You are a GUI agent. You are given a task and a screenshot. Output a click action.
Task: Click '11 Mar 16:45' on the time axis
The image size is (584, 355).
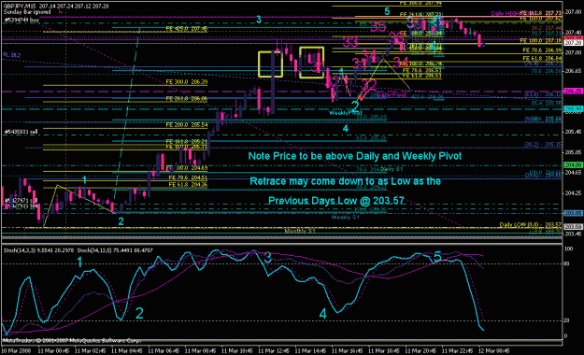coord(348,351)
